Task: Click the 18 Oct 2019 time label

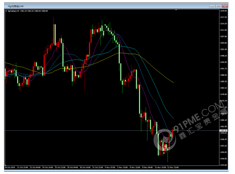Action: 10,168
